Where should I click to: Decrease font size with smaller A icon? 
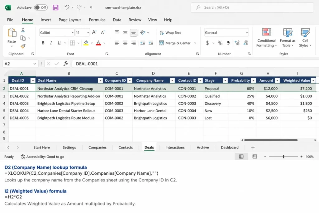click(103, 32)
